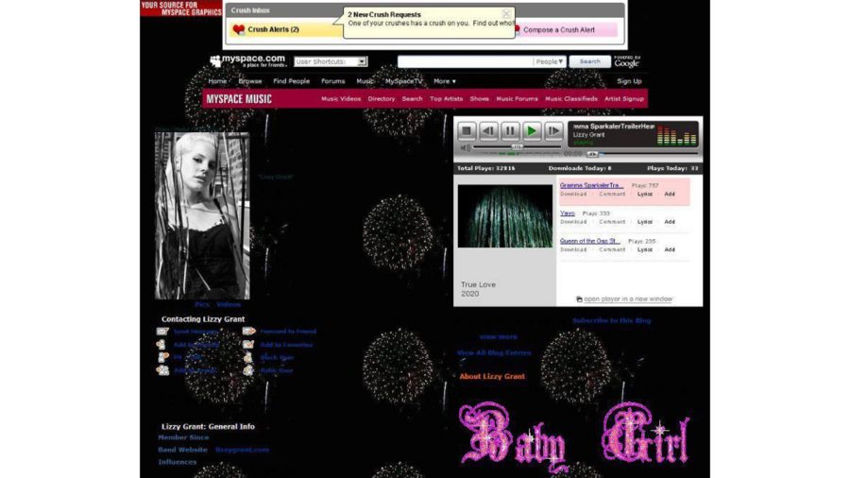The width and height of the screenshot is (850, 478).
Task: Click the MySpace Music banner logo
Action: (x=239, y=98)
